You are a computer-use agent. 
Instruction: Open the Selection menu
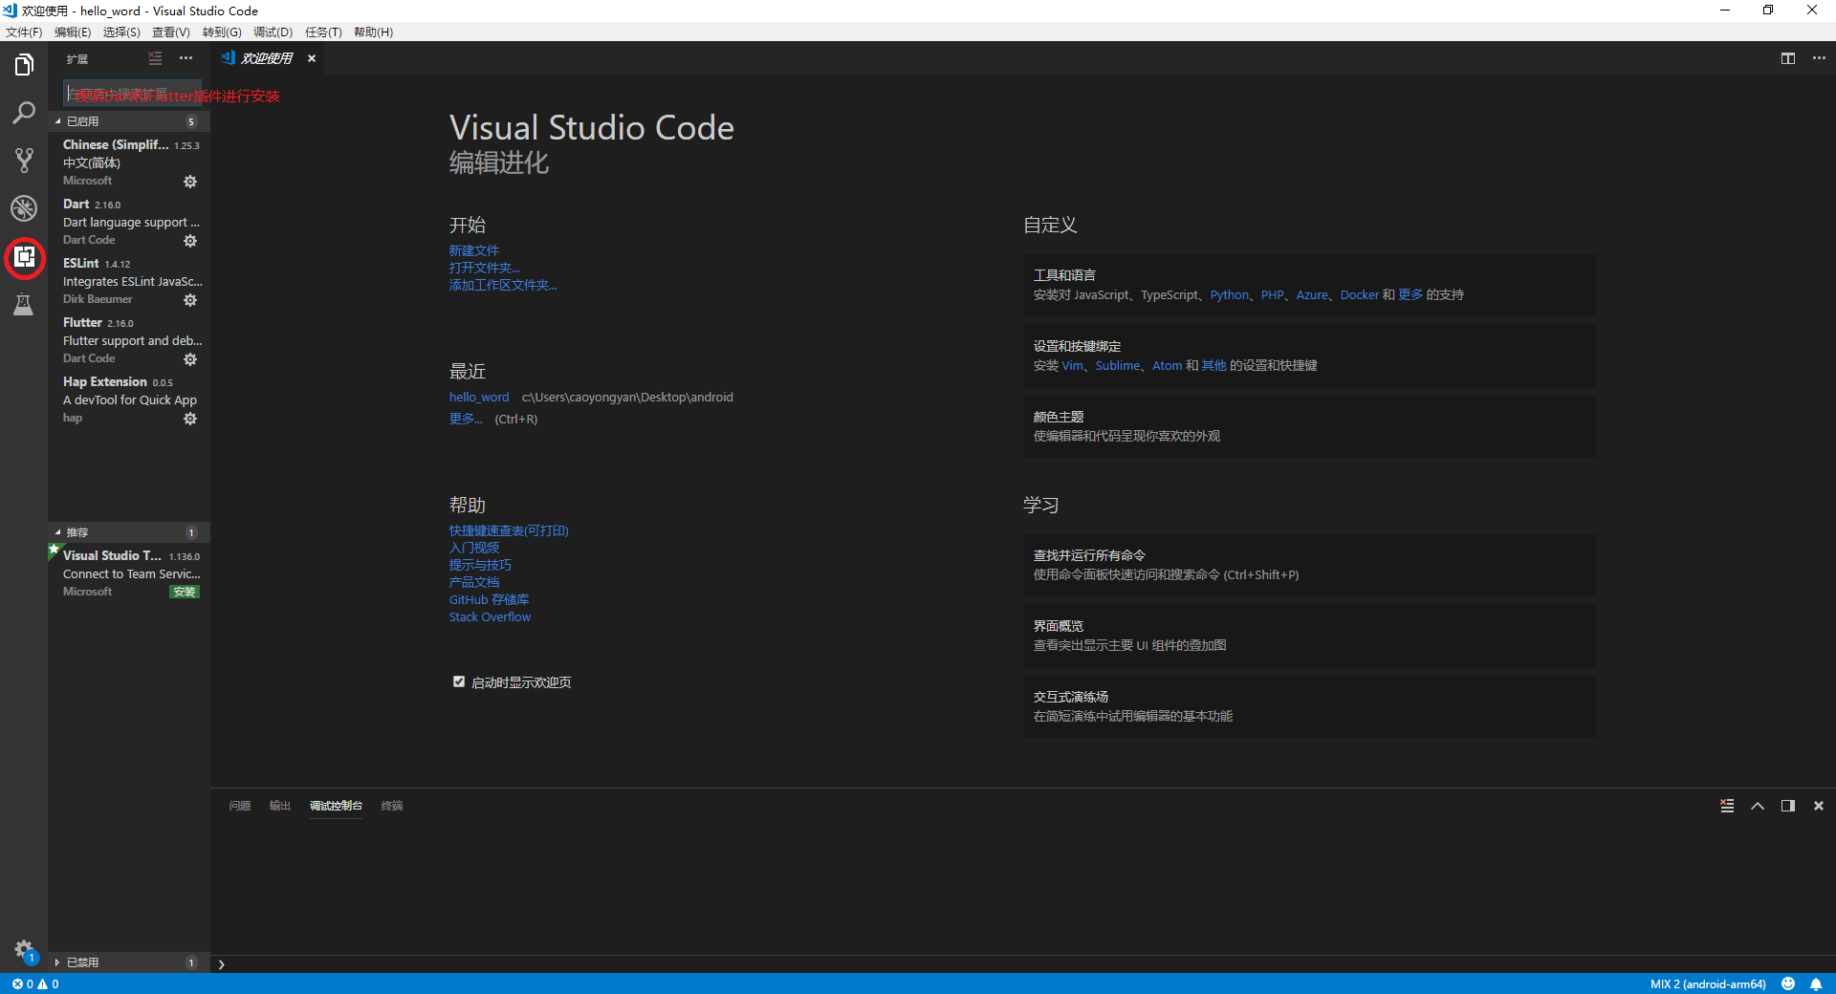click(121, 32)
